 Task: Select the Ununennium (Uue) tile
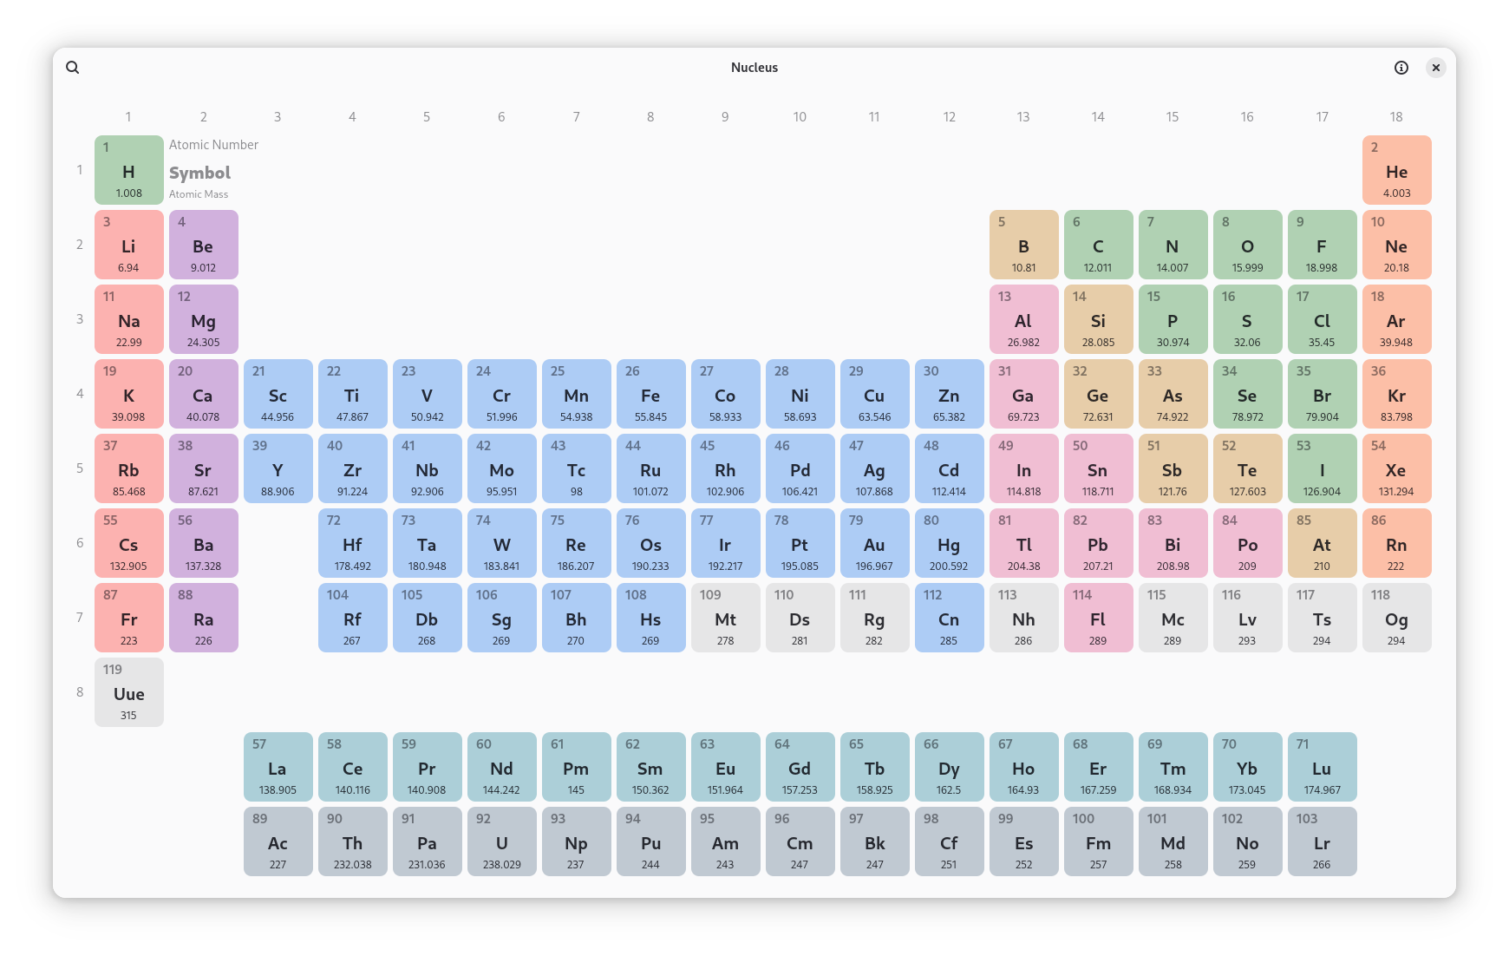(129, 692)
